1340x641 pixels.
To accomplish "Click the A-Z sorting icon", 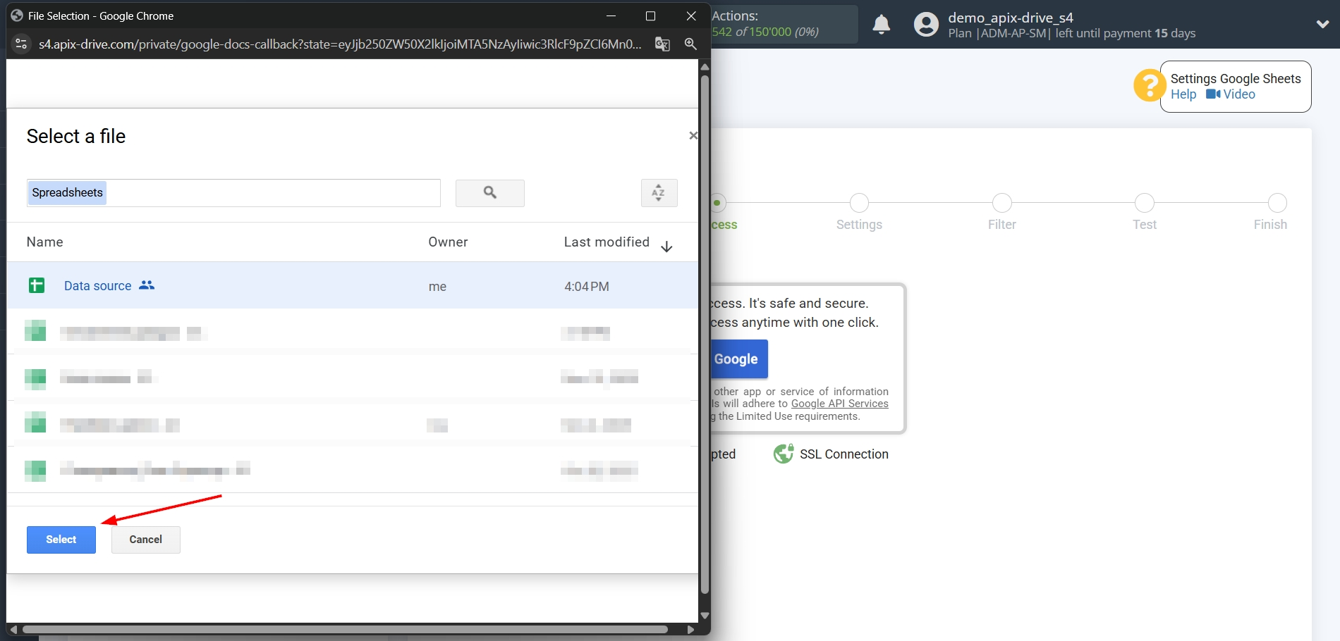I will click(x=659, y=193).
